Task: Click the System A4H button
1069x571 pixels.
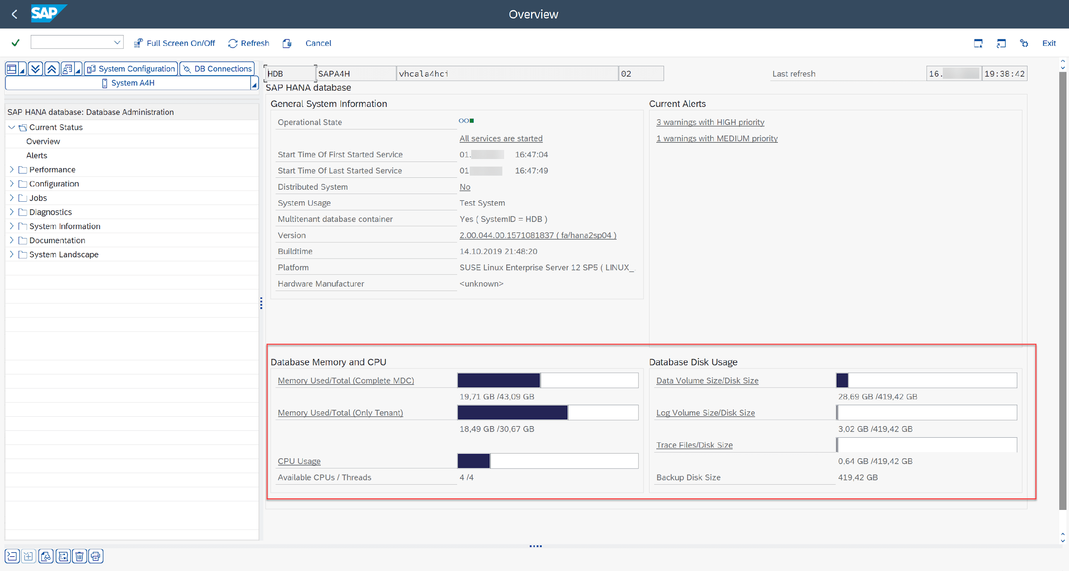Action: (128, 83)
